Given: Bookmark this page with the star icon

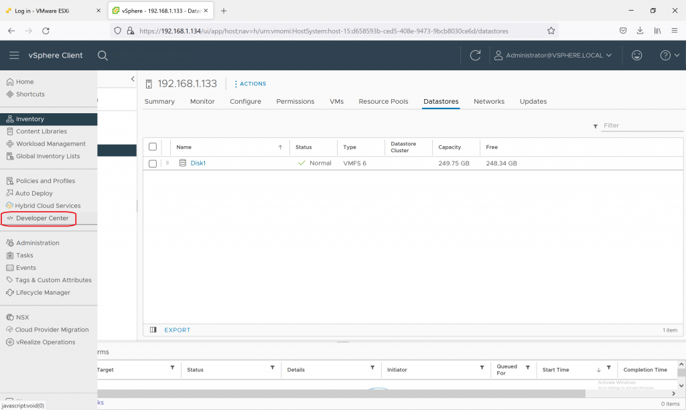Looking at the screenshot, I should [551, 31].
